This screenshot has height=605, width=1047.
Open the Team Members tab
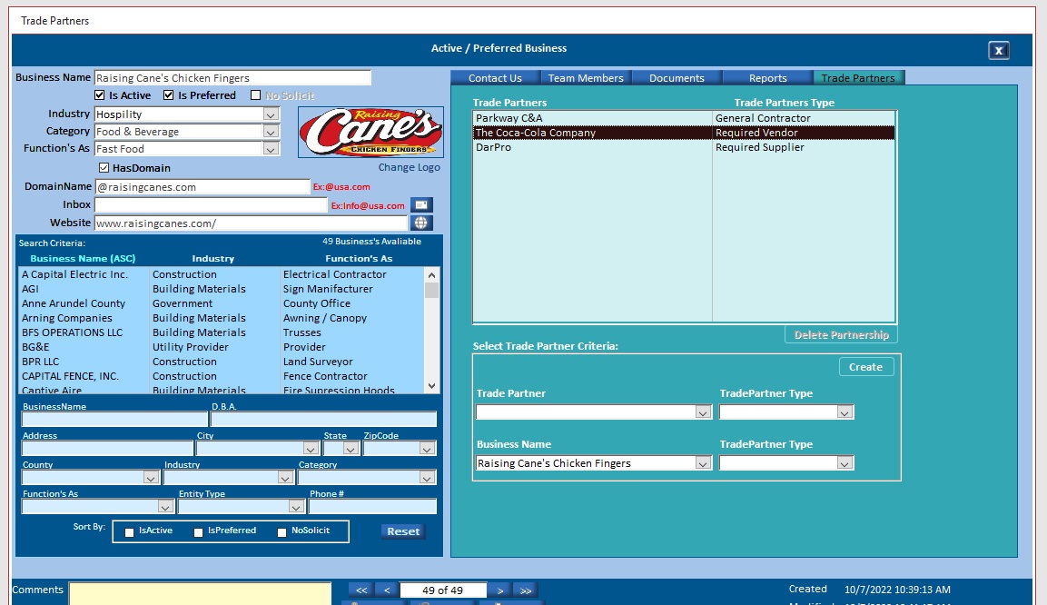(x=586, y=78)
